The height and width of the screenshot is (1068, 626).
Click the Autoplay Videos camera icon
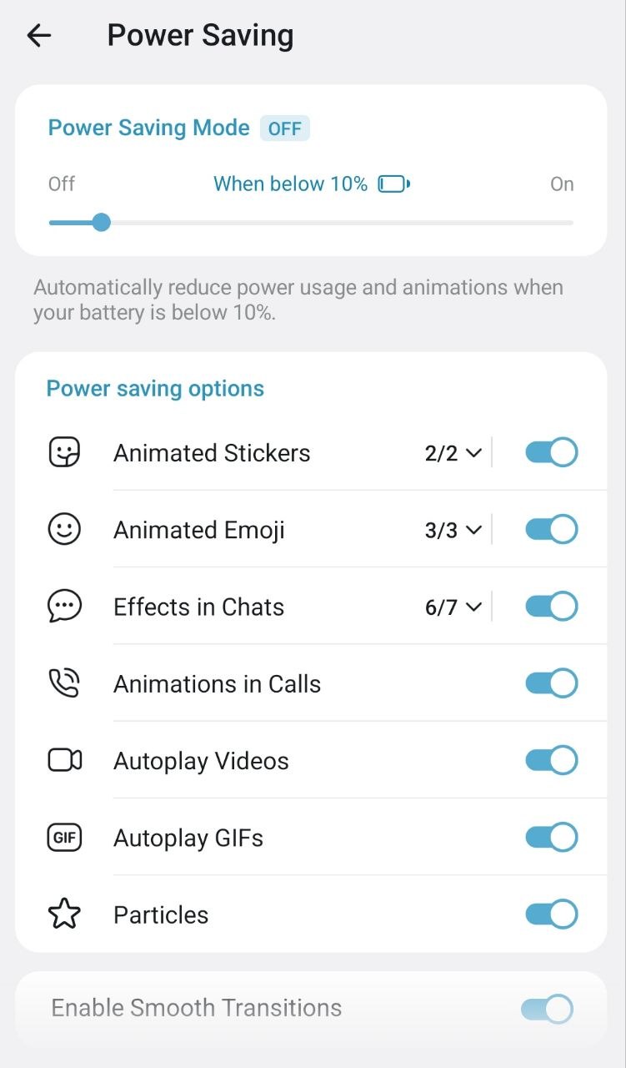pyautogui.click(x=64, y=760)
